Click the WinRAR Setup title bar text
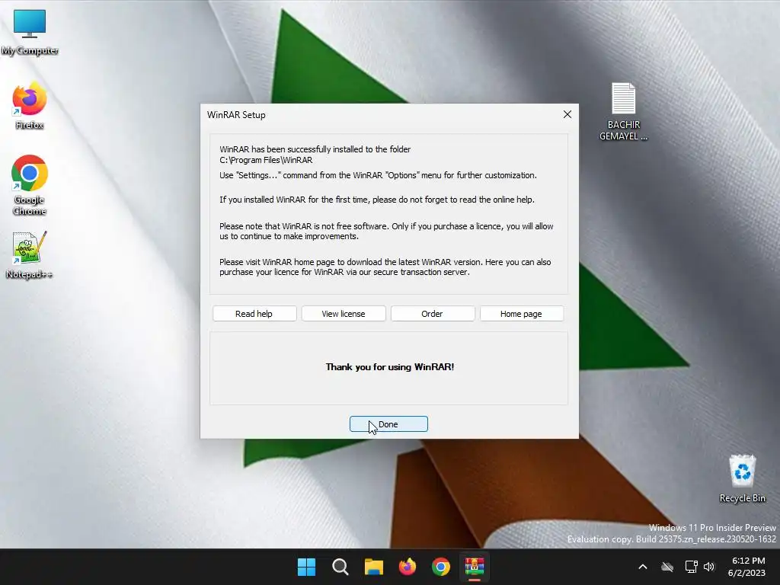 pyautogui.click(x=236, y=115)
